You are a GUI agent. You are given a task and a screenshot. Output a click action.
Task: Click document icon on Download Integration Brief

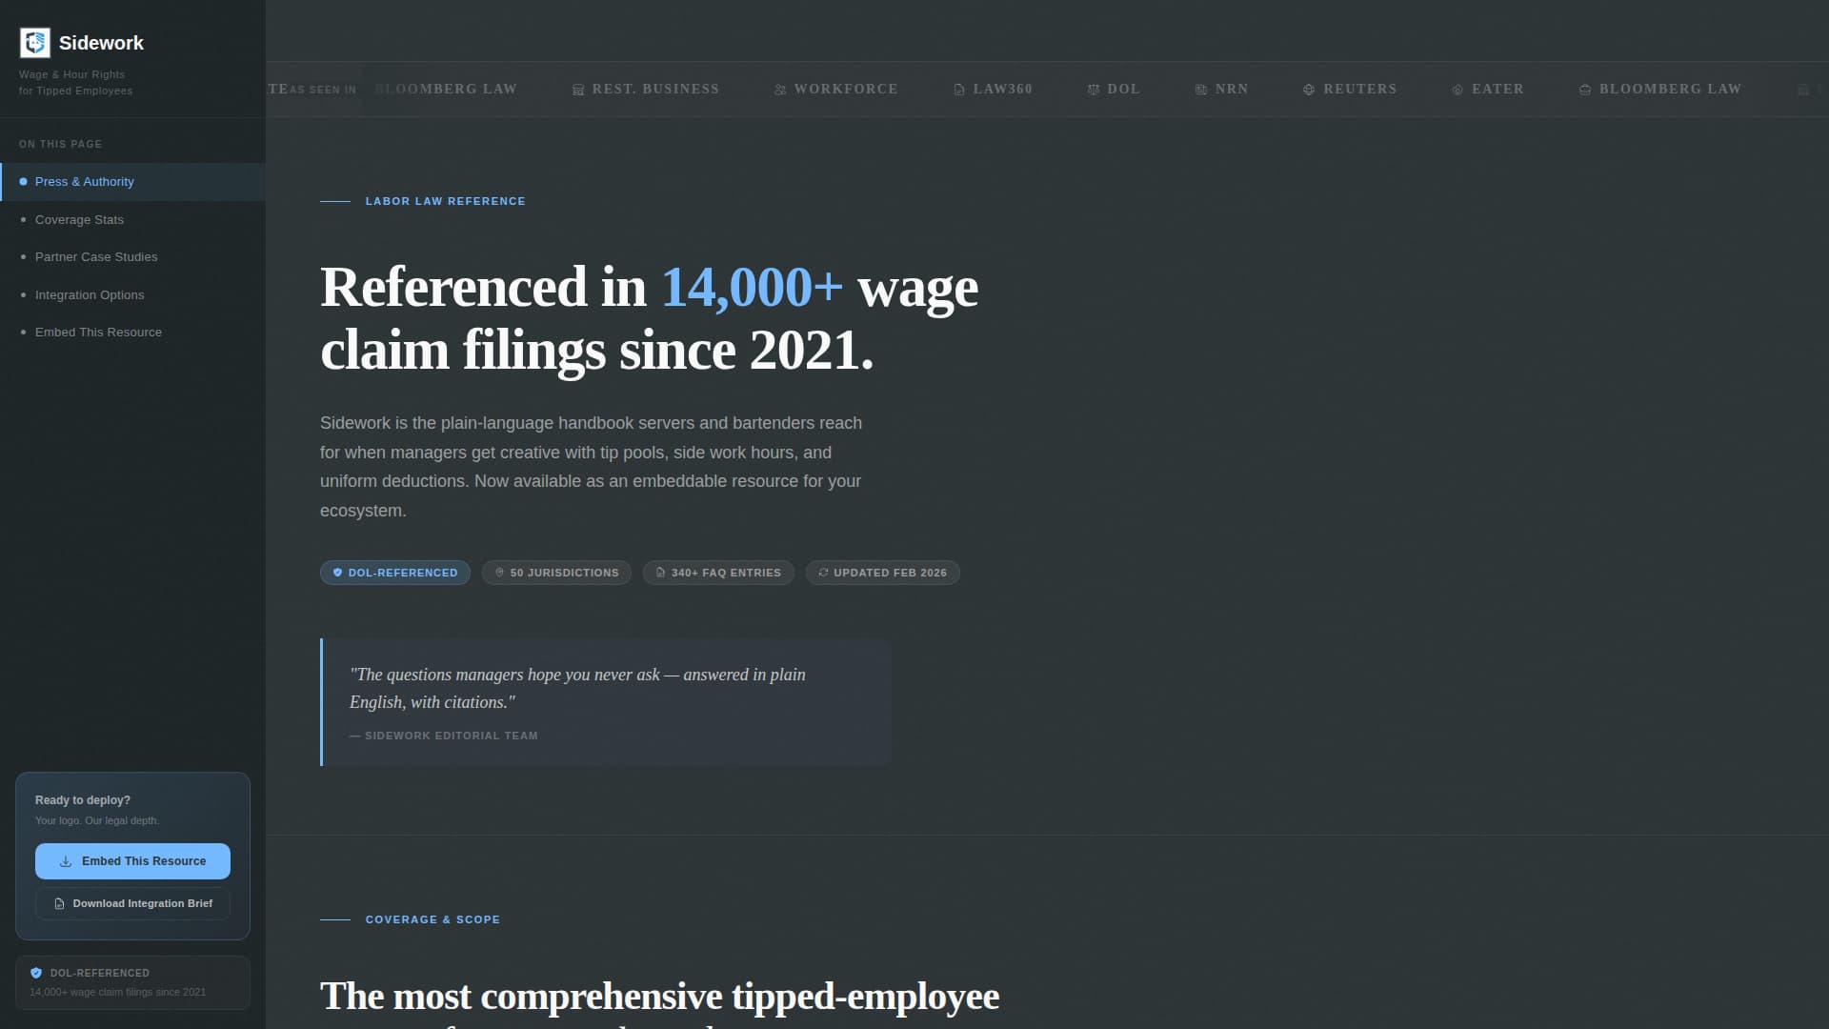tap(59, 903)
